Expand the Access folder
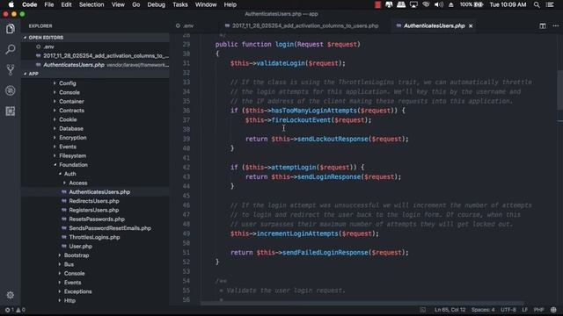Screen dimensions: 563x316 78,183
